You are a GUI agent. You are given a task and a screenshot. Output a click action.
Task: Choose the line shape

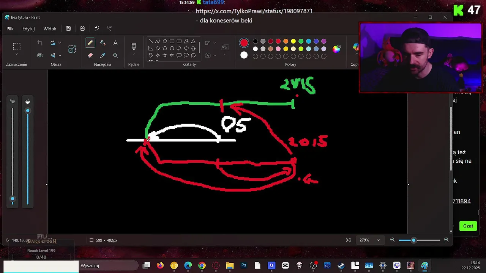(151, 41)
